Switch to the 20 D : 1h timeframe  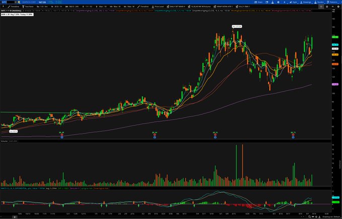pos(56,7)
